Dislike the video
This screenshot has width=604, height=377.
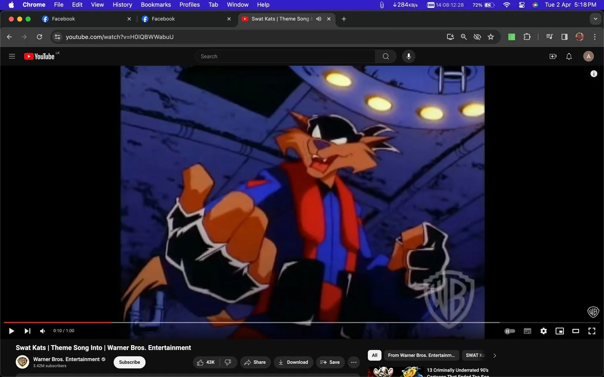[x=228, y=362]
